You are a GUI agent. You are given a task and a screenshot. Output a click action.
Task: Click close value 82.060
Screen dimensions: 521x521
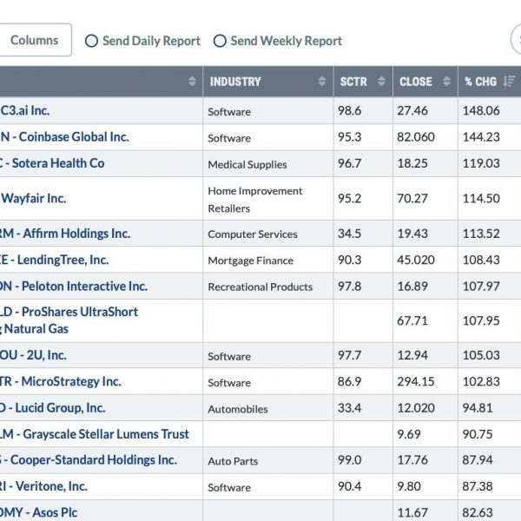pos(416,137)
